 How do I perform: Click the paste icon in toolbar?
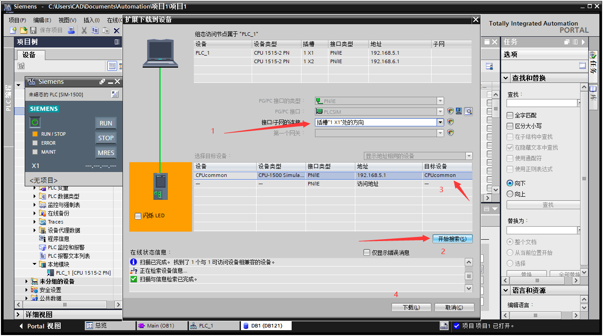(x=105, y=30)
